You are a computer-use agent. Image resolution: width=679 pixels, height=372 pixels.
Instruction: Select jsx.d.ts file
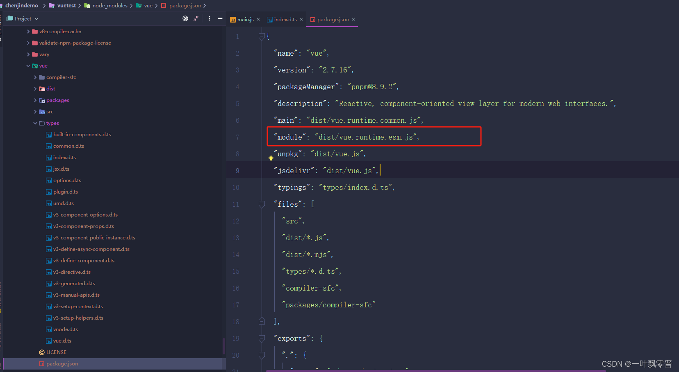coord(61,169)
